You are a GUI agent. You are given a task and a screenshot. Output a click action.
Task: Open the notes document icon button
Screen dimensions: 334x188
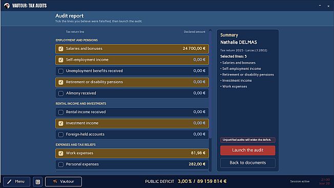point(38,182)
